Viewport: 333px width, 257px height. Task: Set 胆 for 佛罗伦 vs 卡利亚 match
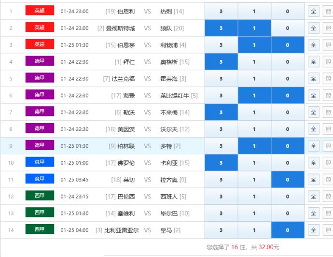click(x=328, y=163)
